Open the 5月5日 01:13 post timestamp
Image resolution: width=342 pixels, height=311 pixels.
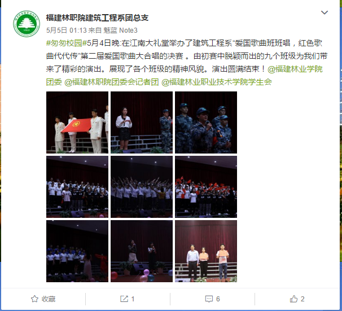coord(66,30)
